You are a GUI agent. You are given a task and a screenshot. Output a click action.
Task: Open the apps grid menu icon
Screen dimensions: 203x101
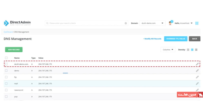click(x=197, y=23)
